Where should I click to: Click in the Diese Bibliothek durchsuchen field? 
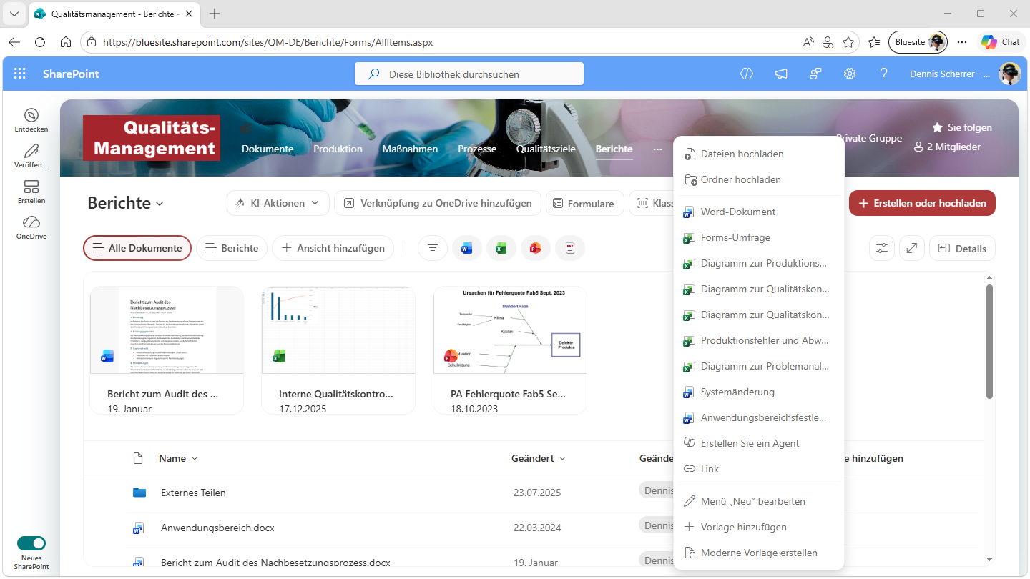pyautogui.click(x=469, y=74)
